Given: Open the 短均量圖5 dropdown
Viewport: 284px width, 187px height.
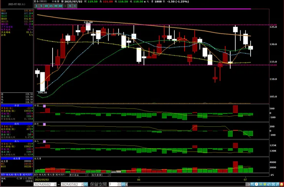Looking at the screenshot, I should tap(109, 175).
